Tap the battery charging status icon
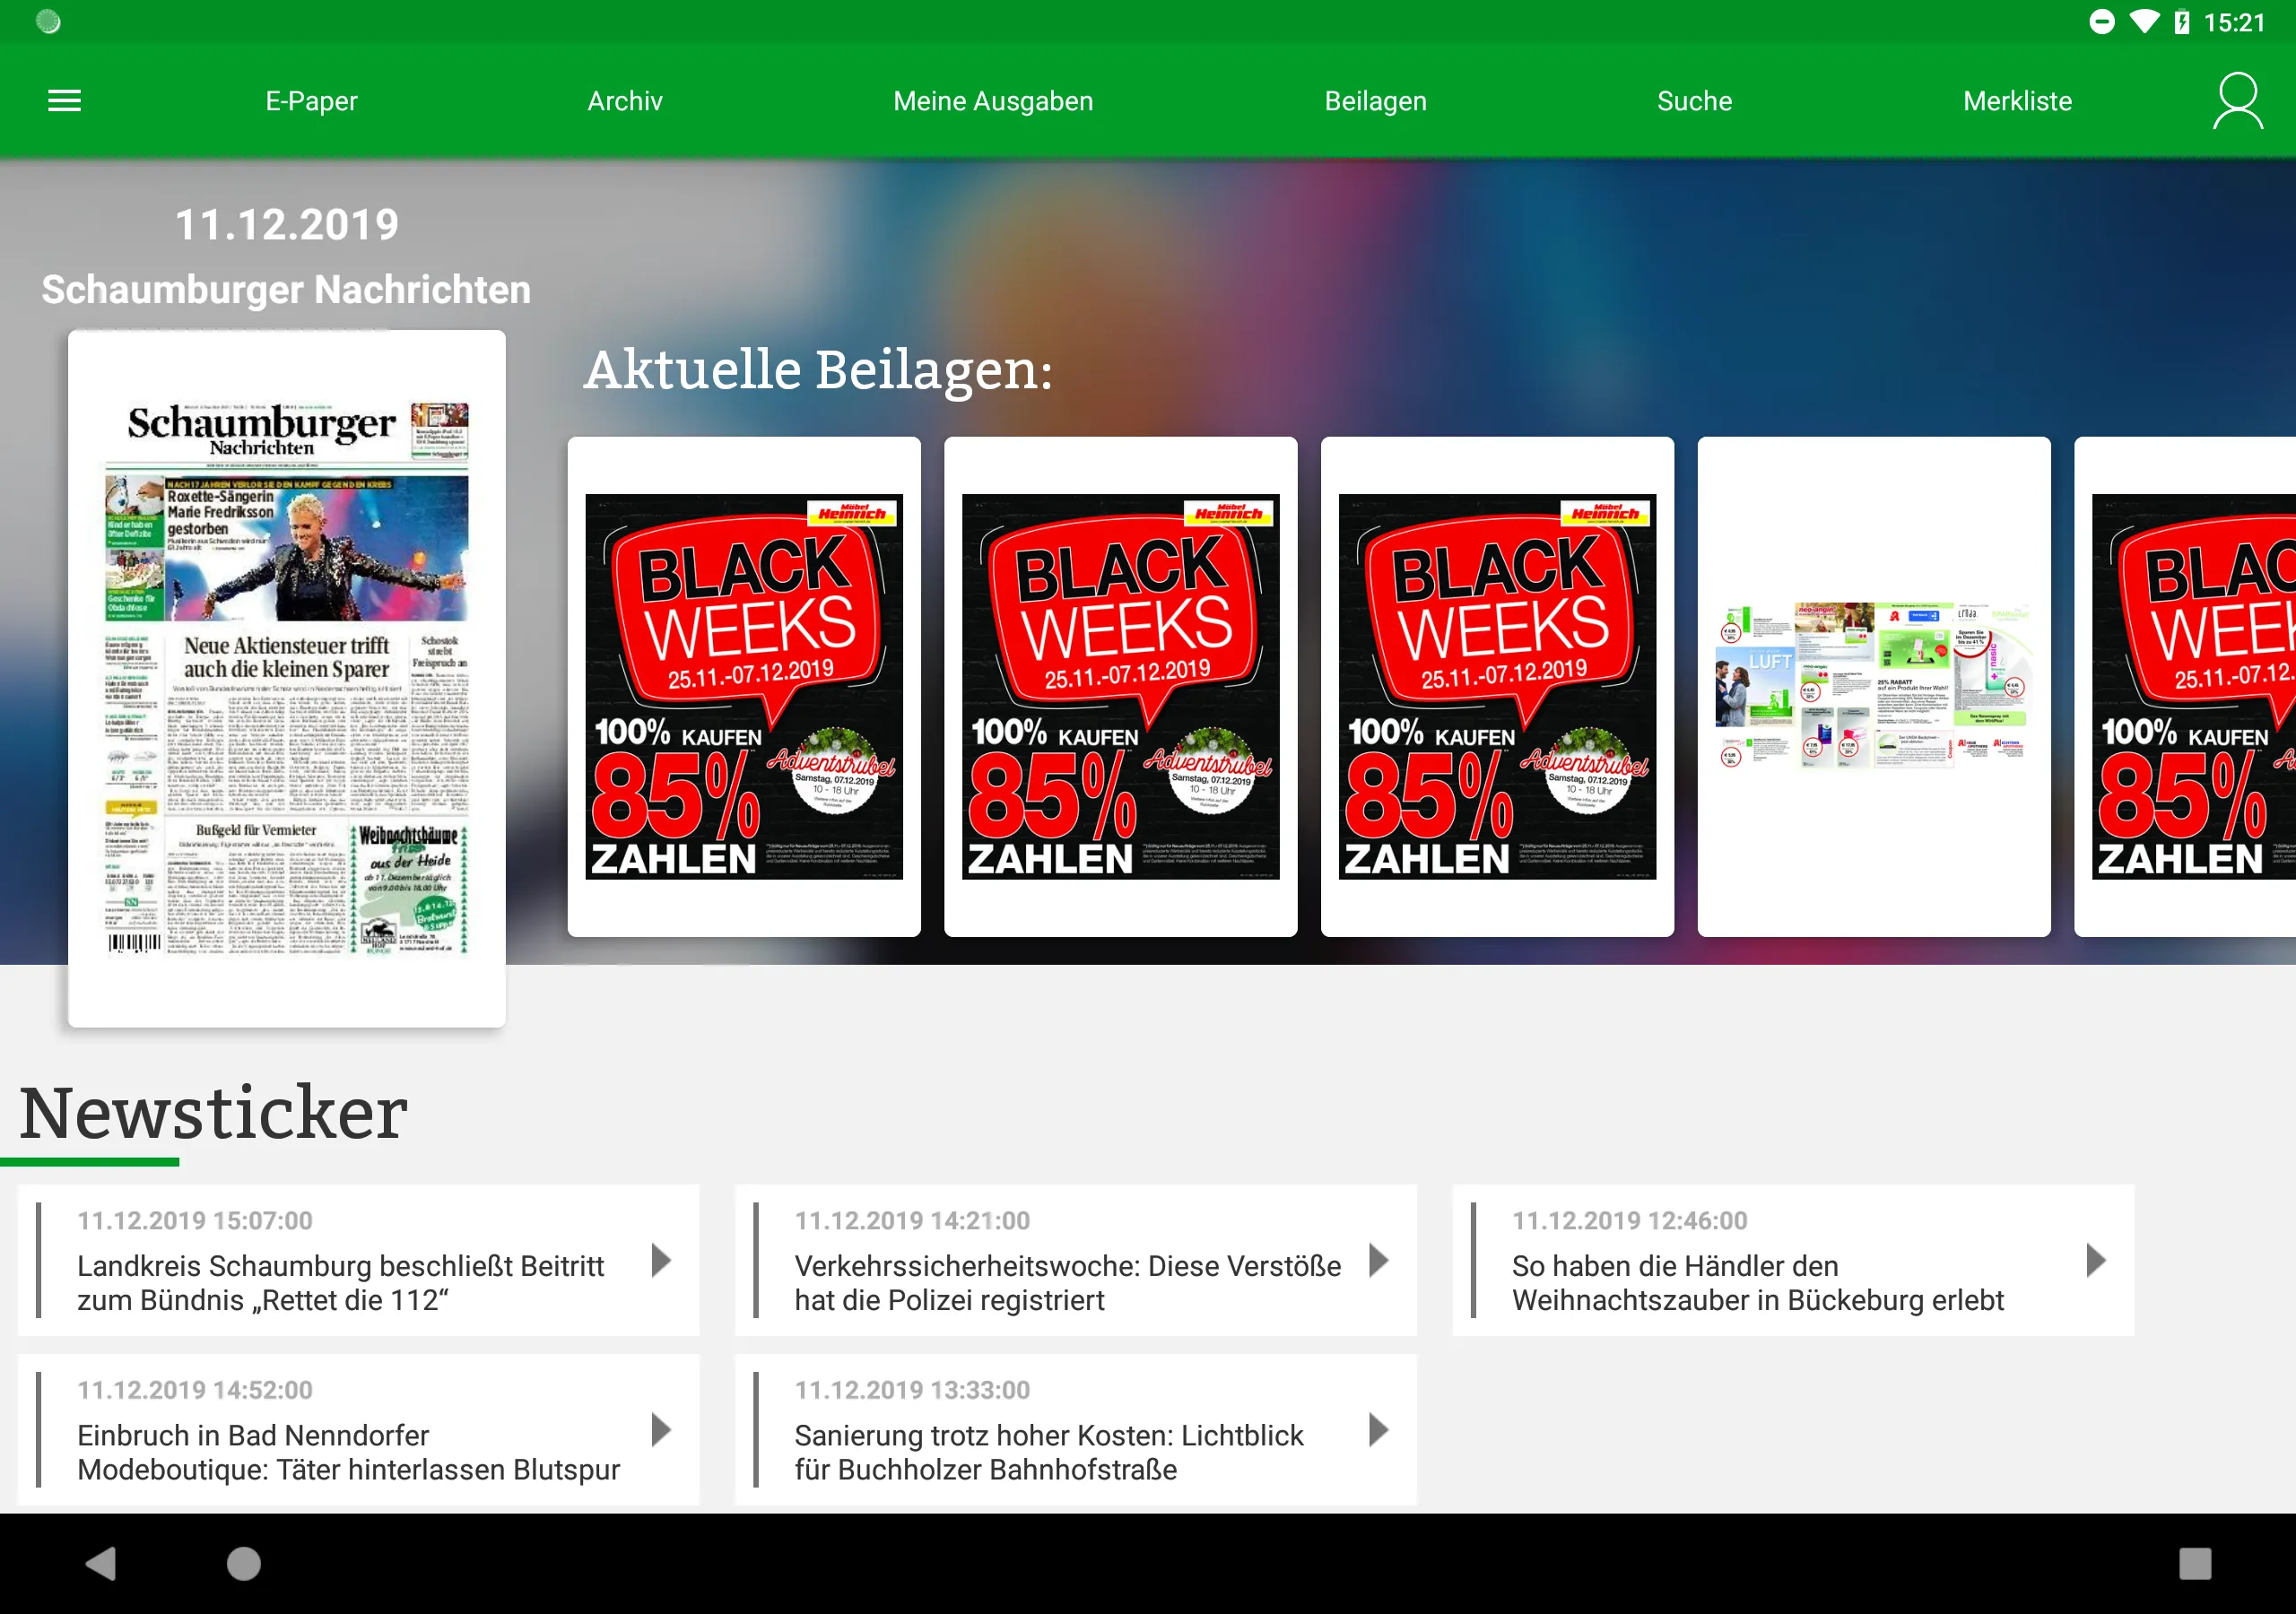This screenshot has height=1614, width=2296. pos(2181,22)
